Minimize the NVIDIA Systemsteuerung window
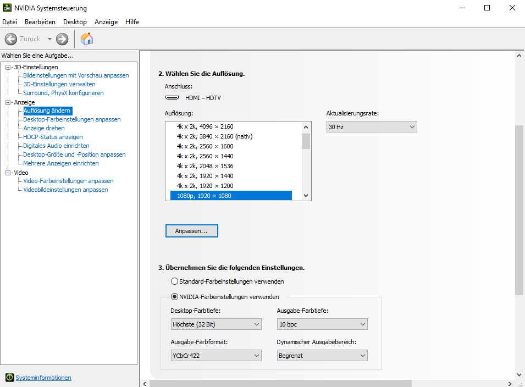 [462, 8]
